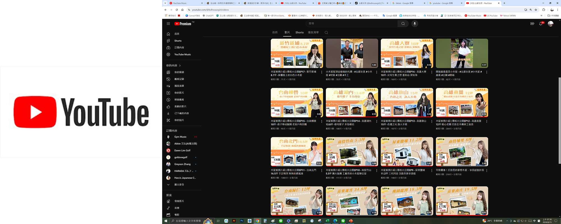Open Photoshop from the taskbar
This screenshot has height=224, width=561.
click(242, 221)
